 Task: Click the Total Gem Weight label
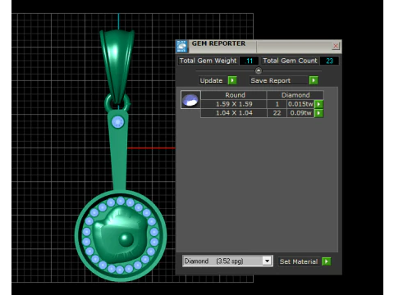pos(208,61)
